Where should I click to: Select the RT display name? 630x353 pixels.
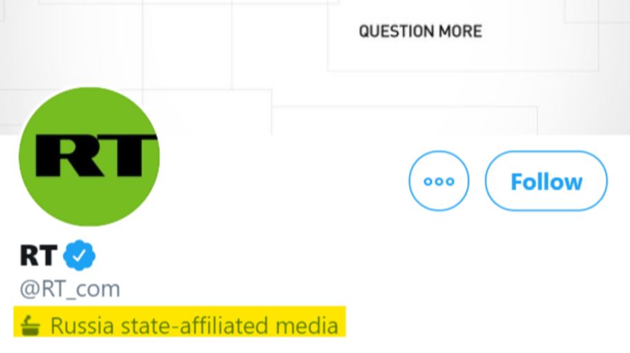point(37,256)
